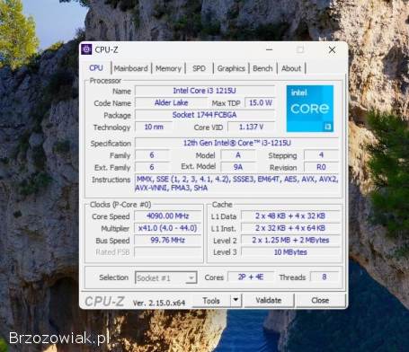Click the Revision value R0
409x352 pixels.
[x=321, y=167]
